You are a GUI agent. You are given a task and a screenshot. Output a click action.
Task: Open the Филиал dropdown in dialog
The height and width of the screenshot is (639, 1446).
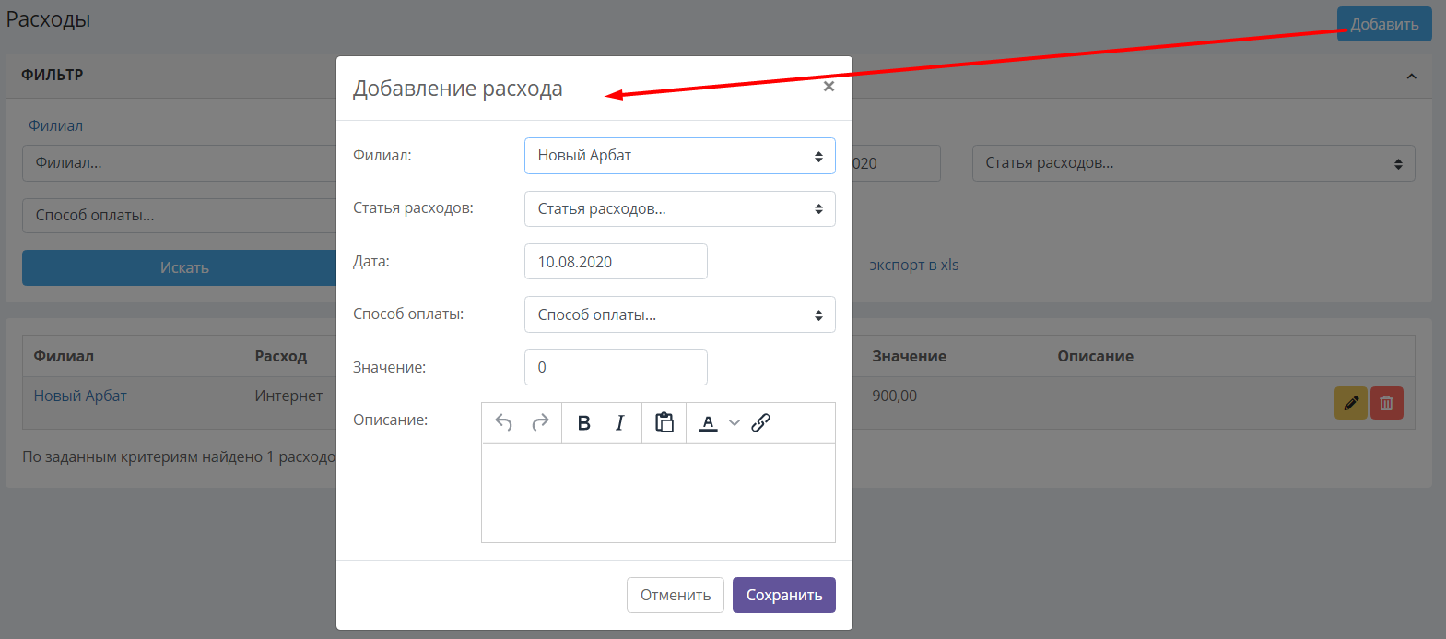[x=680, y=156]
